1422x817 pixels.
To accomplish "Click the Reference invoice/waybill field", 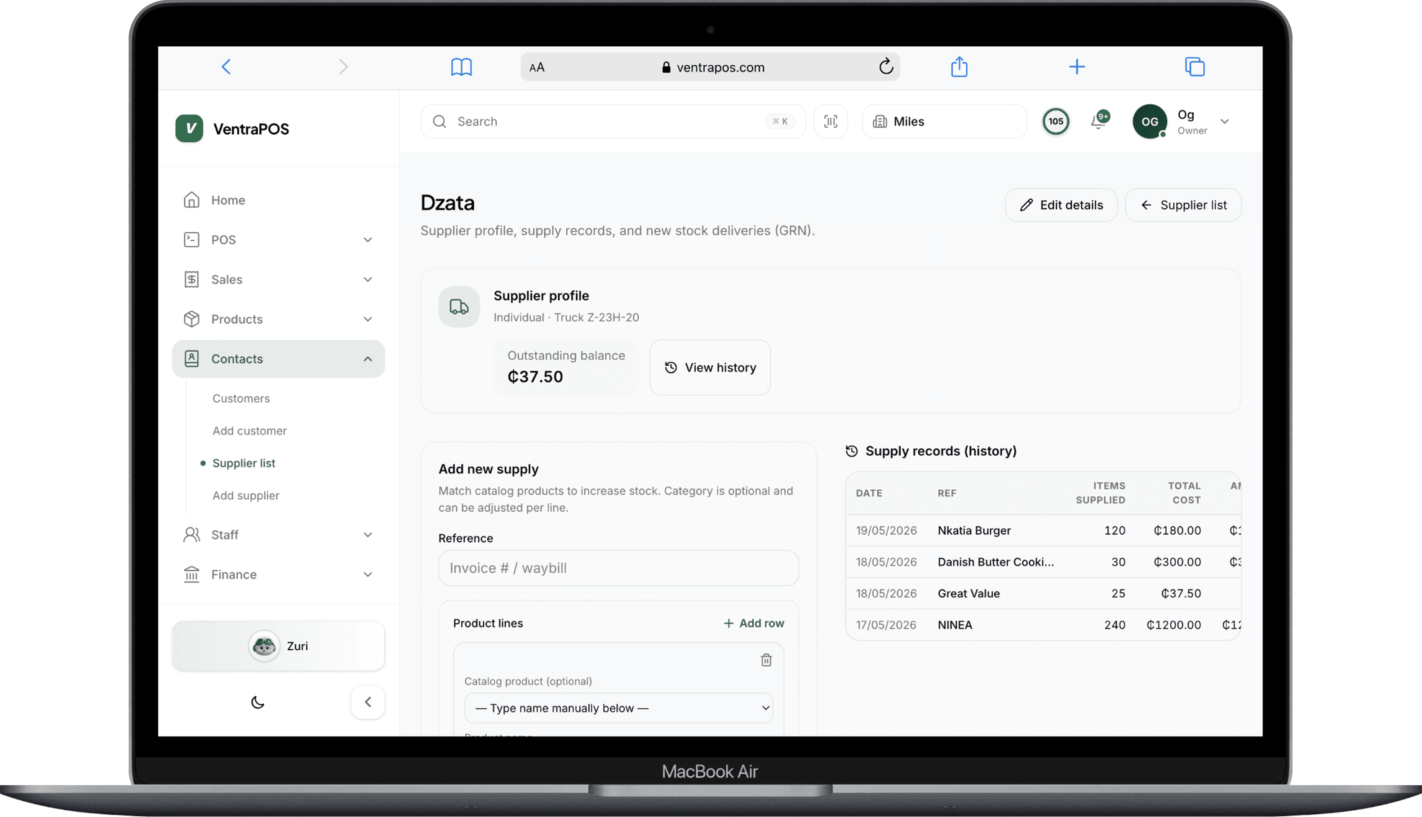I will [x=618, y=568].
